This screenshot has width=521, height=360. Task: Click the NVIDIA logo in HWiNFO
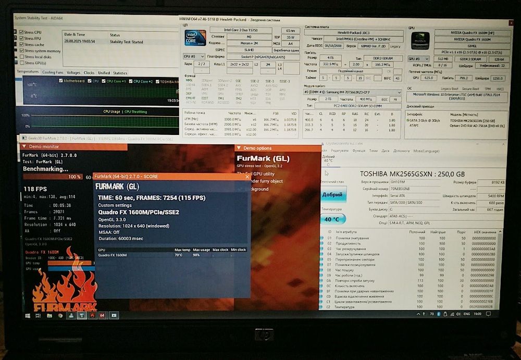click(420, 41)
